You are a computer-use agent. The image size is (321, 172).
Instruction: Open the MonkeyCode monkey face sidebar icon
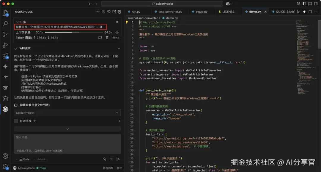point(5,109)
